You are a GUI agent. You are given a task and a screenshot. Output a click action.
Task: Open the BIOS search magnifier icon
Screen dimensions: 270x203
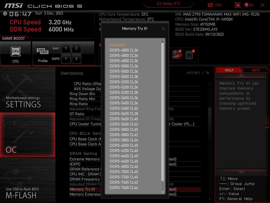[238, 5]
